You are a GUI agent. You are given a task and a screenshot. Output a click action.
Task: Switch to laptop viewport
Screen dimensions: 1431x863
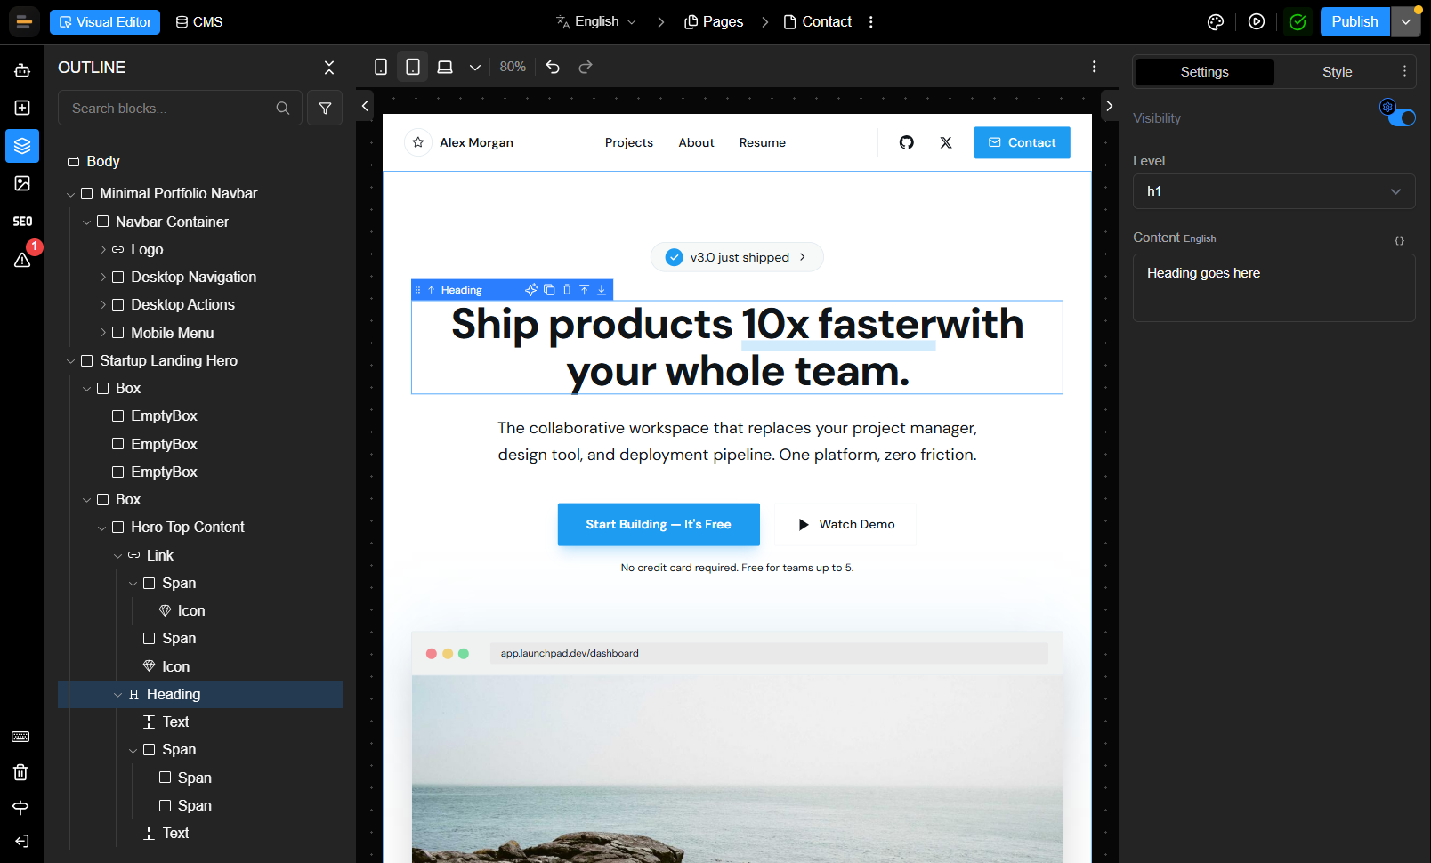click(445, 67)
